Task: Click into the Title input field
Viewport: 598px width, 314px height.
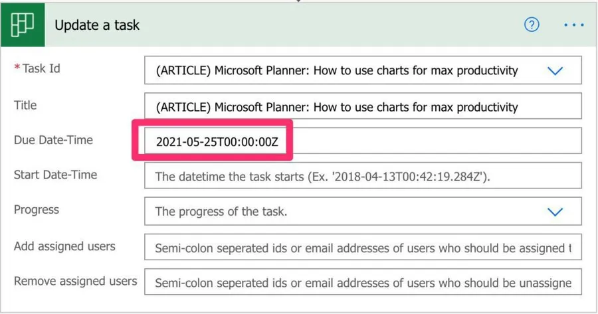Action: coord(362,106)
